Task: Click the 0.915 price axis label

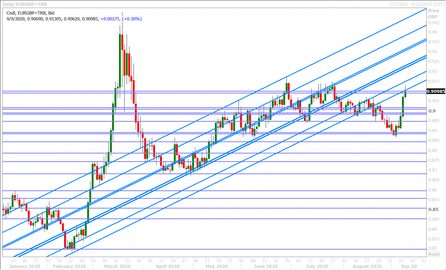Action: point(434,81)
